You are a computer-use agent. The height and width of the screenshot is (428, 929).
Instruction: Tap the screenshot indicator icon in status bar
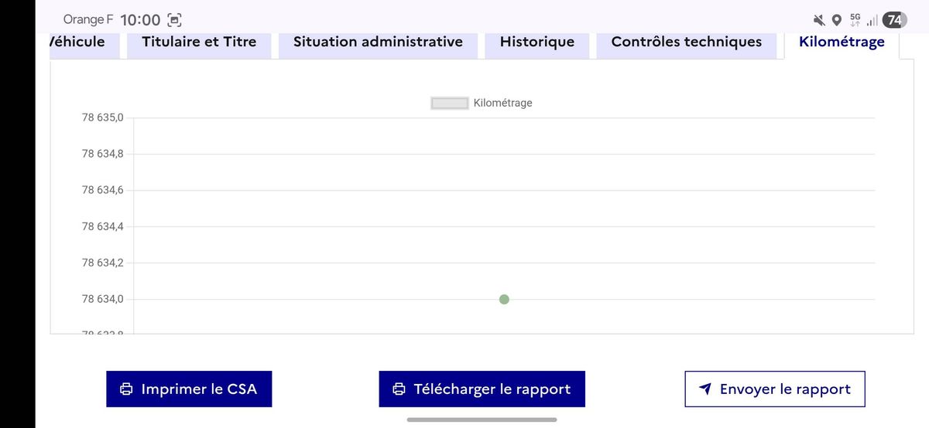(175, 20)
